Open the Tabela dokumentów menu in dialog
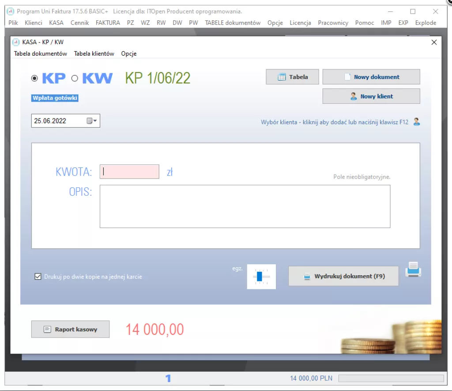The height and width of the screenshot is (391, 452). tap(41, 53)
